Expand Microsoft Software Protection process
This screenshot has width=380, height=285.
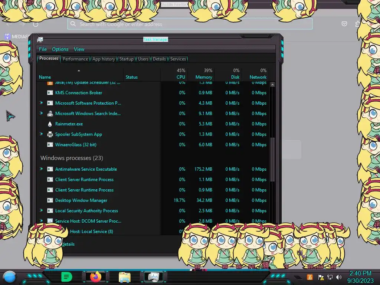click(41, 103)
